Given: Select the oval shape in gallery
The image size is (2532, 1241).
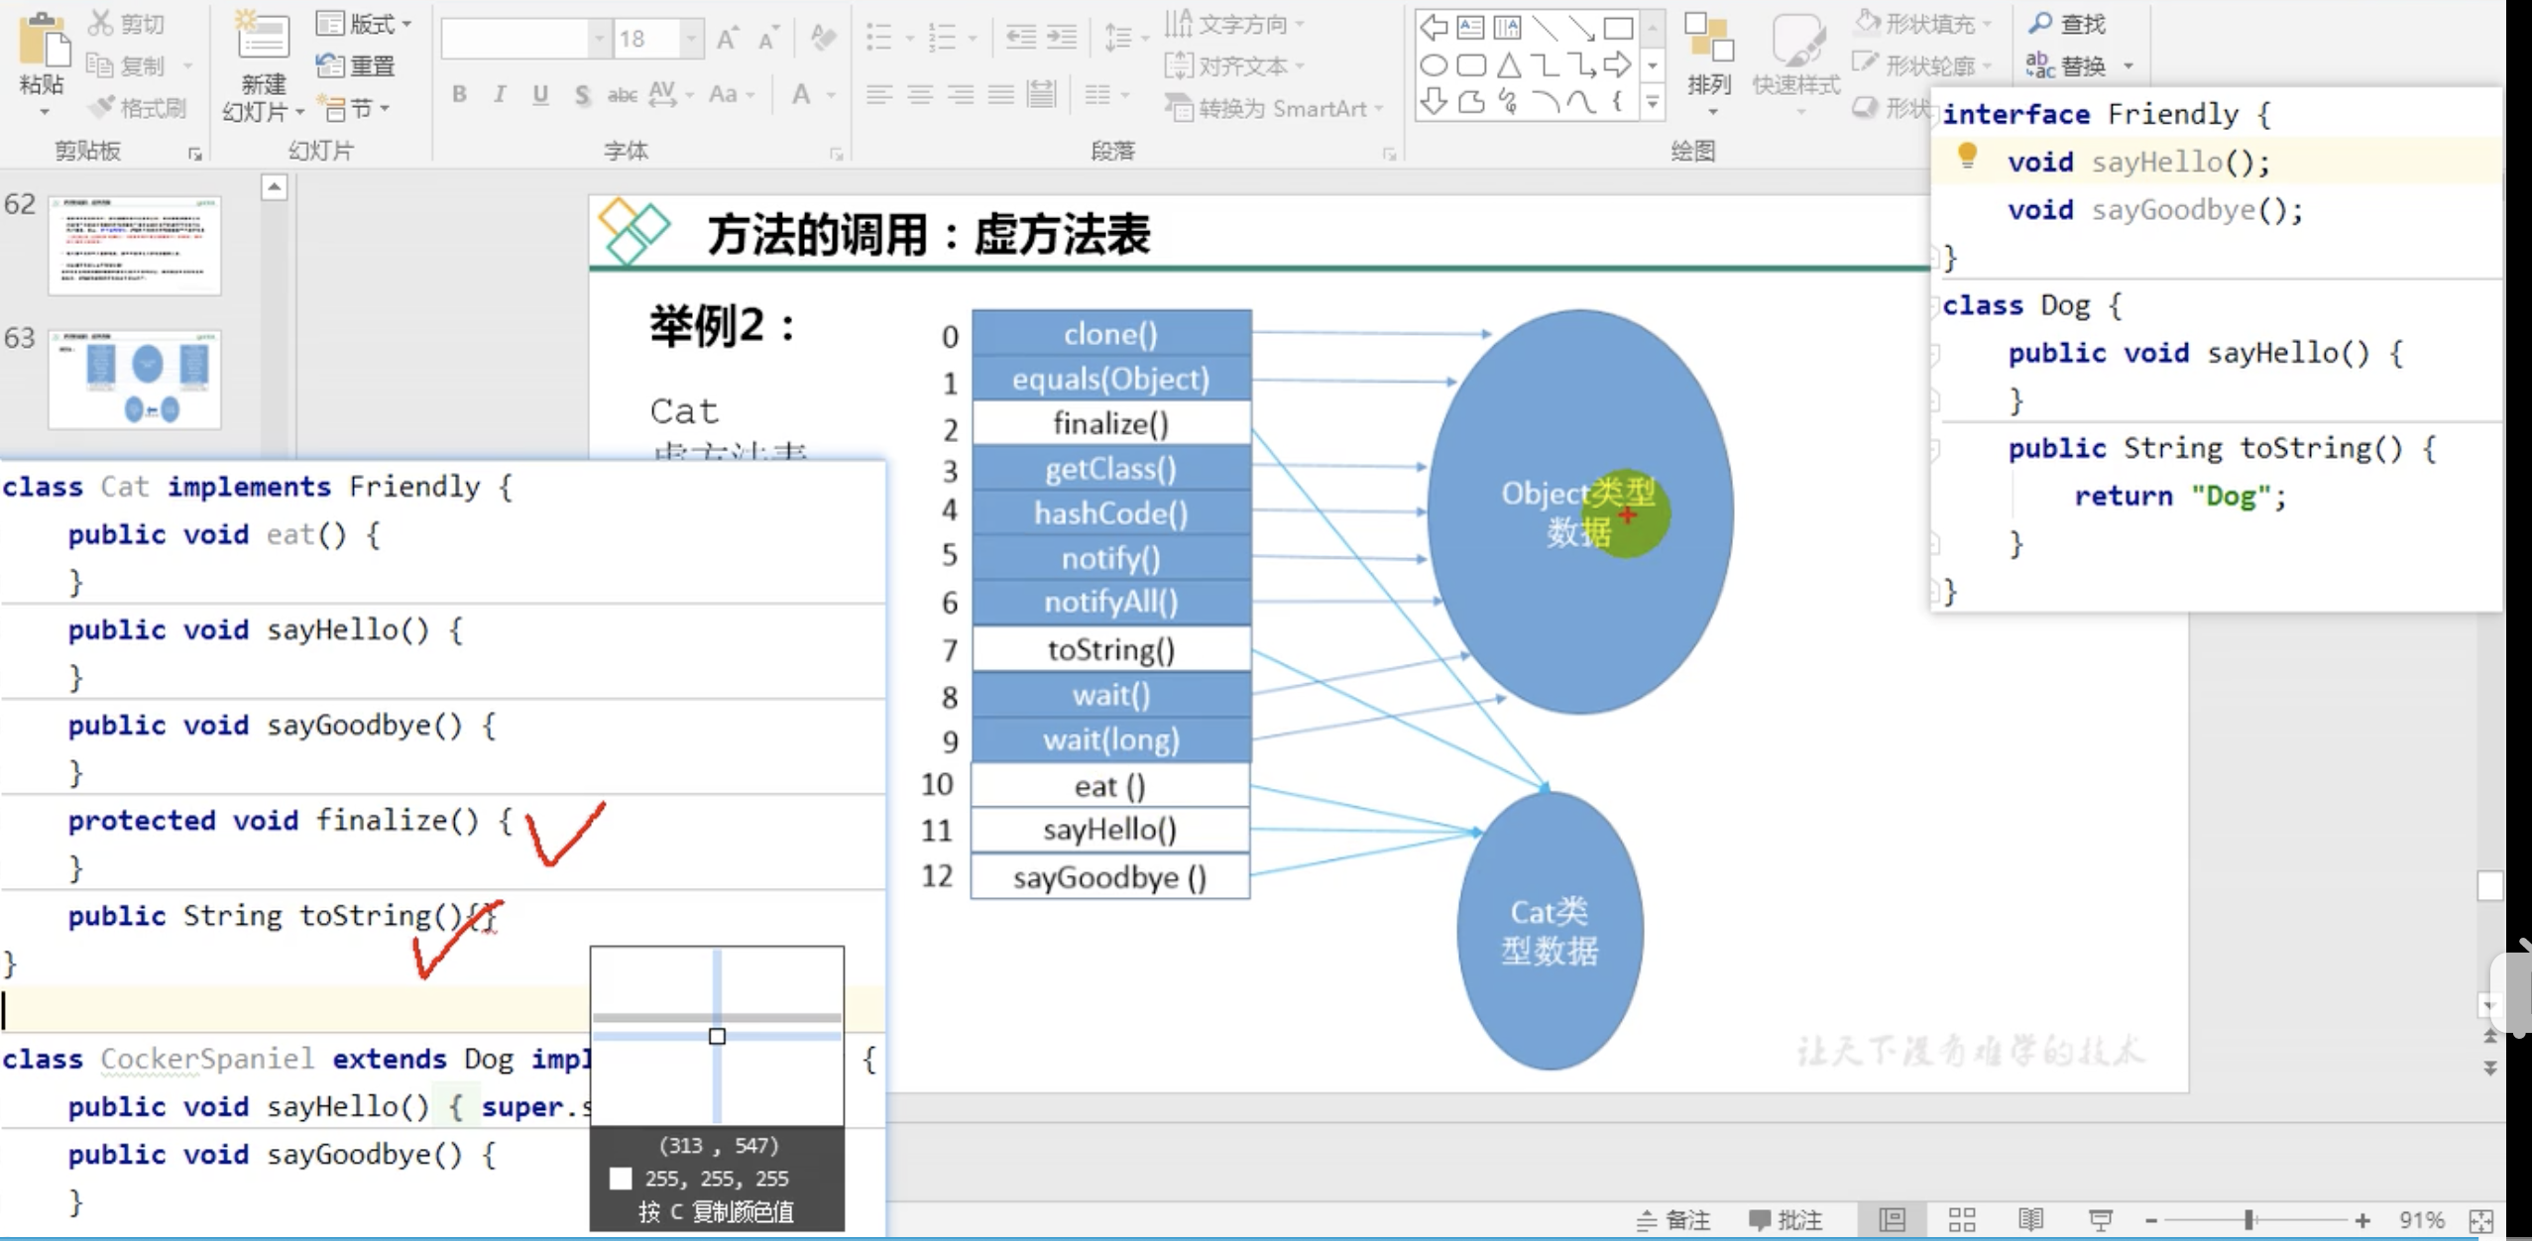Looking at the screenshot, I should click(1433, 66).
